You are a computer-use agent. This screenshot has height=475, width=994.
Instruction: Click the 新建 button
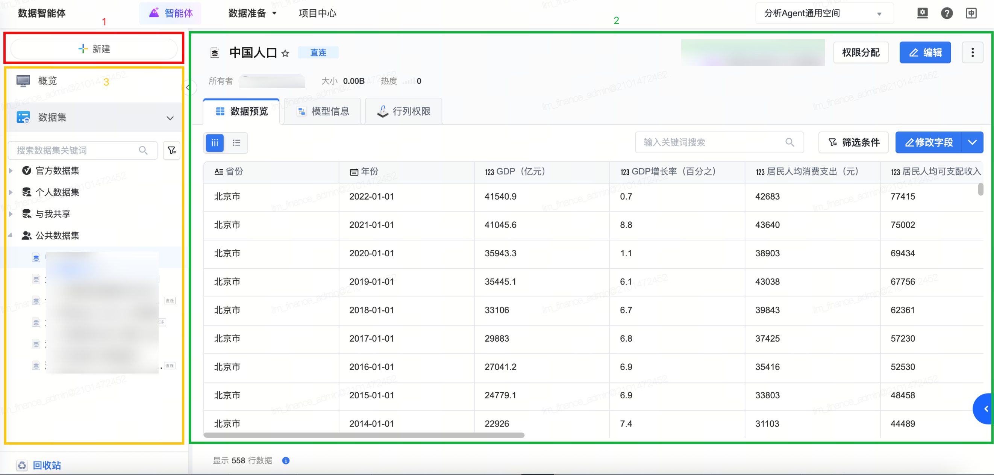point(94,49)
